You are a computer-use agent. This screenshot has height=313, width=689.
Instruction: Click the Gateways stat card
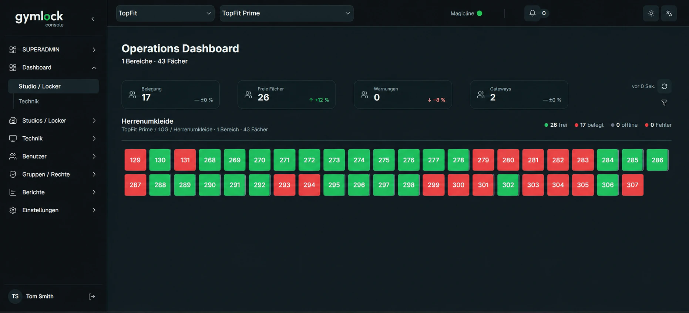519,94
